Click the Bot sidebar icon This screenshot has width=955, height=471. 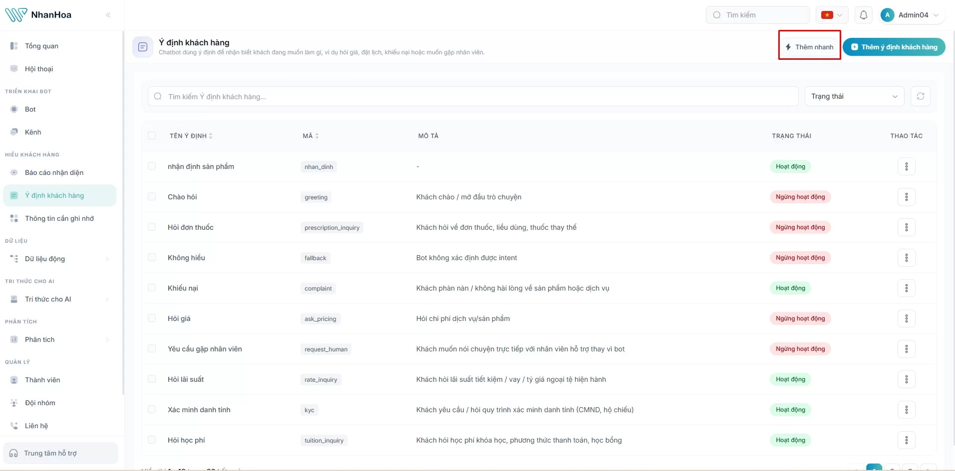(x=14, y=109)
